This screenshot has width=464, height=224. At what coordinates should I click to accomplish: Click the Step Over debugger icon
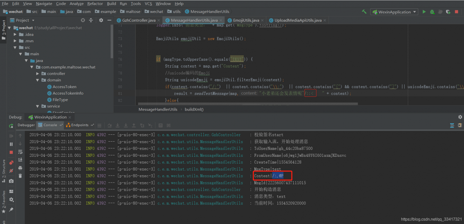point(109,125)
